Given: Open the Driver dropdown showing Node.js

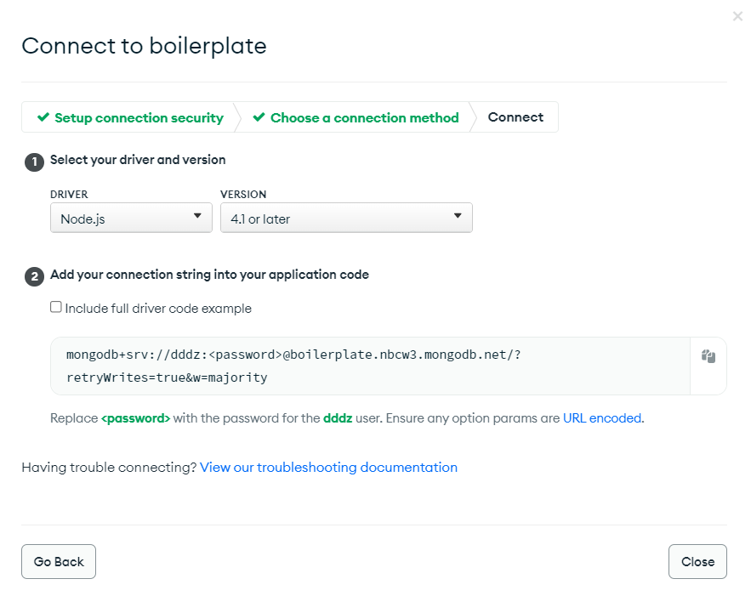Looking at the screenshot, I should pyautogui.click(x=131, y=218).
